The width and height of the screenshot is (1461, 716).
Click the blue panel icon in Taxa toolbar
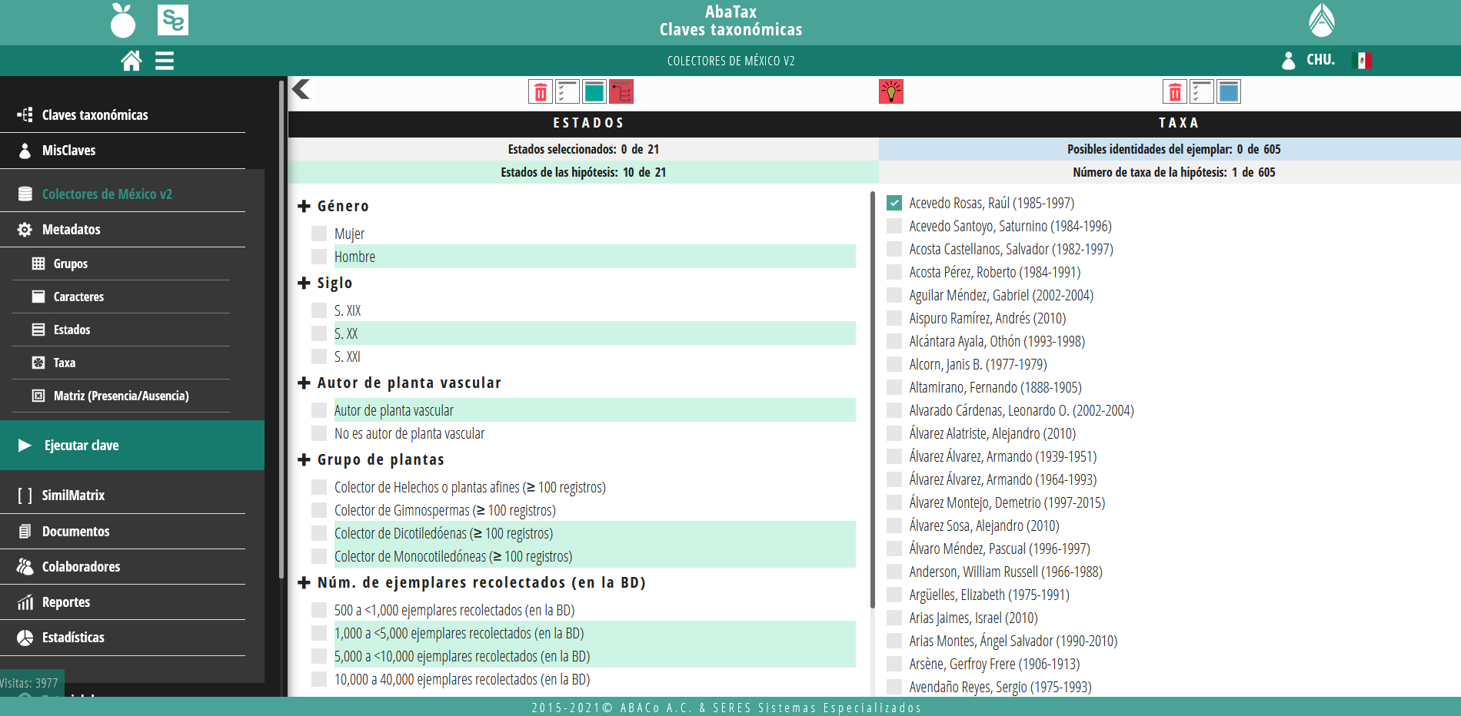(x=1229, y=92)
